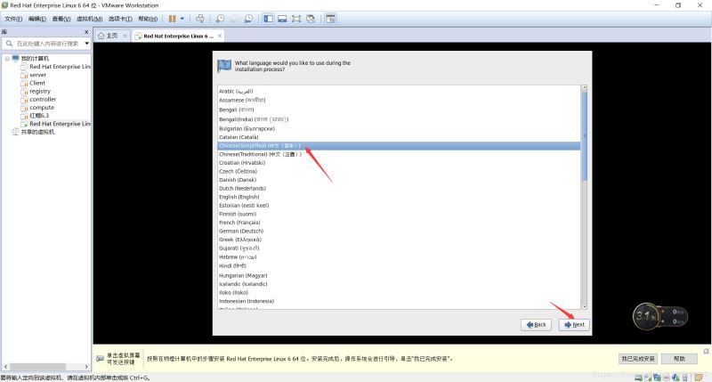Open the snapshot manager icon in toolbar
712x382 pixels.
[x=248, y=18]
